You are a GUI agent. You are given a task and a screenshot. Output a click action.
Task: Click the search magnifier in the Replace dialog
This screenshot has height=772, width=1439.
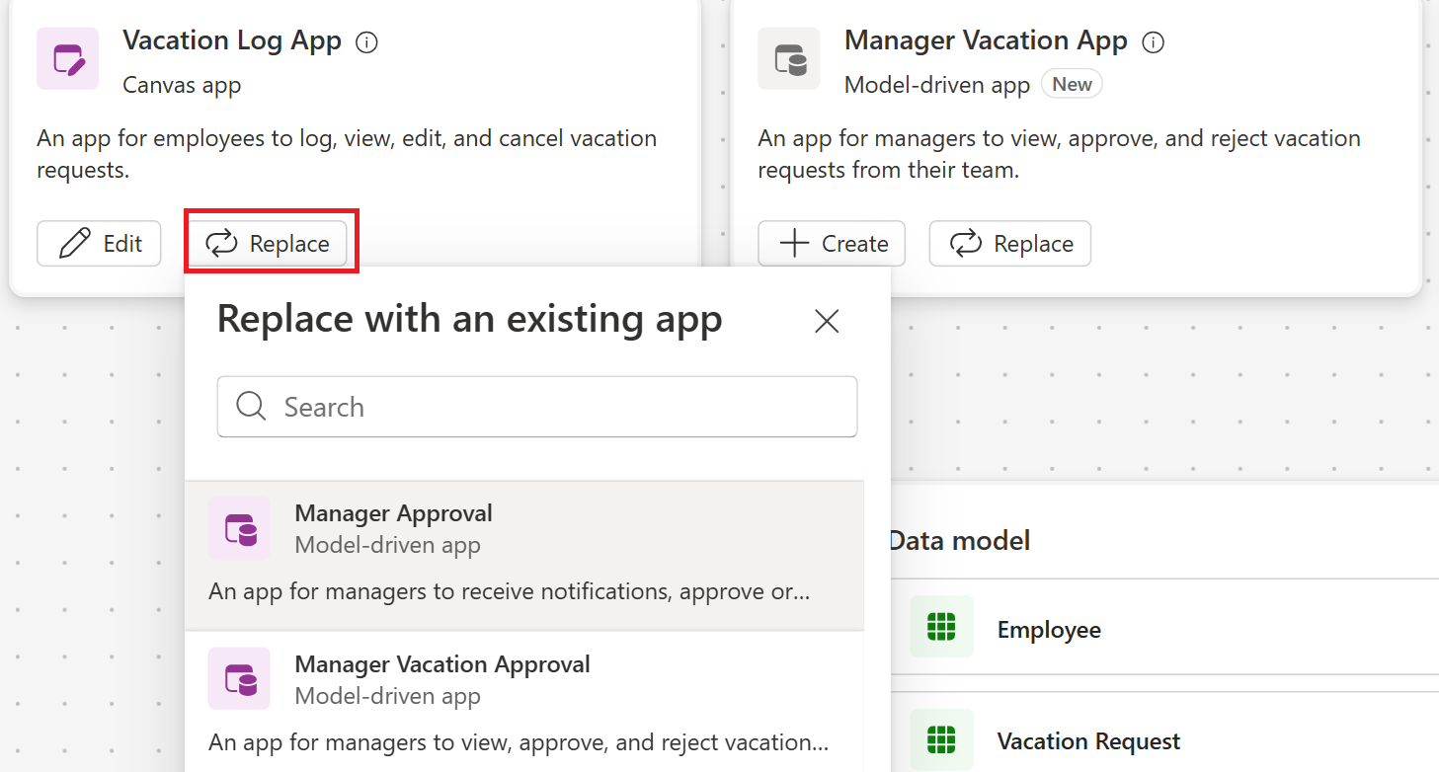click(x=250, y=407)
